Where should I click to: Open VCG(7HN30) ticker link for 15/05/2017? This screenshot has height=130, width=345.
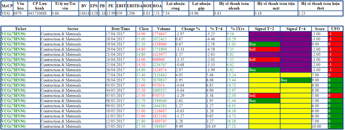click(x=13, y=126)
